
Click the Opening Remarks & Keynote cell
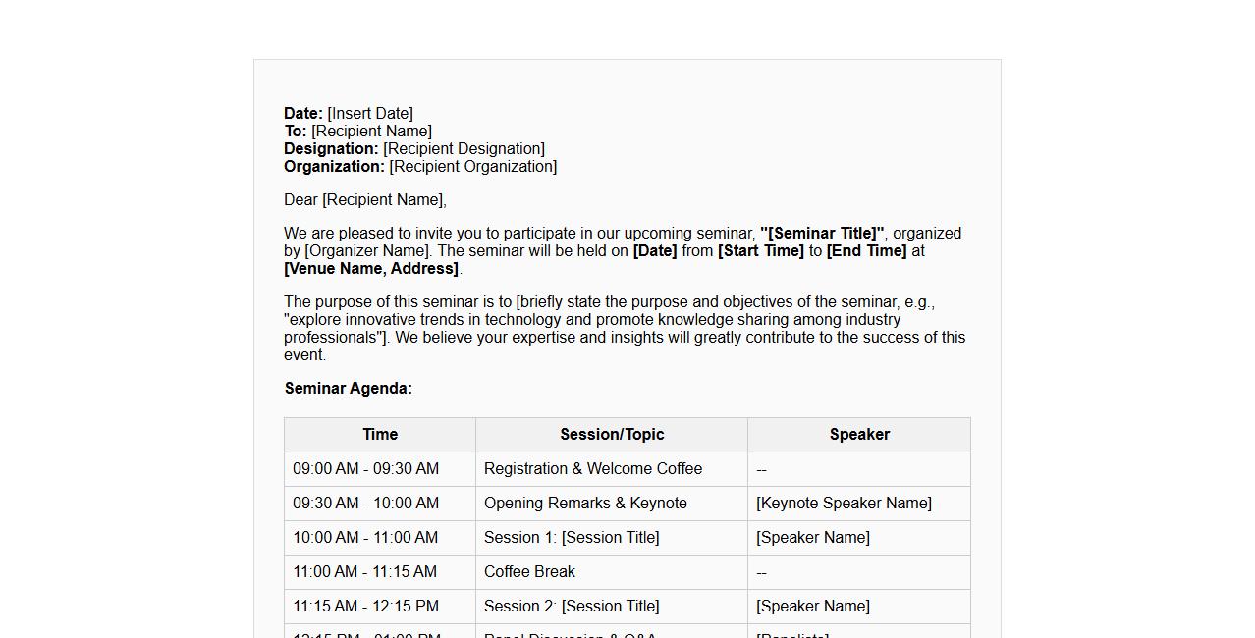(x=585, y=504)
